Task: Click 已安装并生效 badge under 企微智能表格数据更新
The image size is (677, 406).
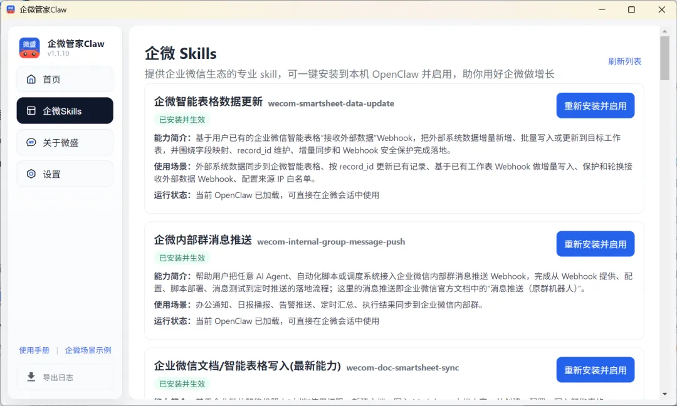Action: [x=182, y=120]
